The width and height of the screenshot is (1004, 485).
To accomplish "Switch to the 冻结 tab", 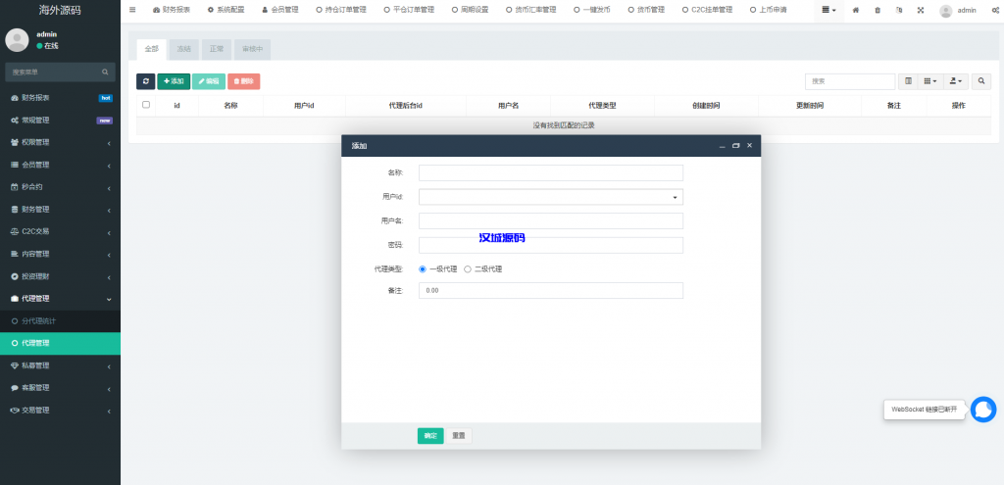I will [x=183, y=49].
